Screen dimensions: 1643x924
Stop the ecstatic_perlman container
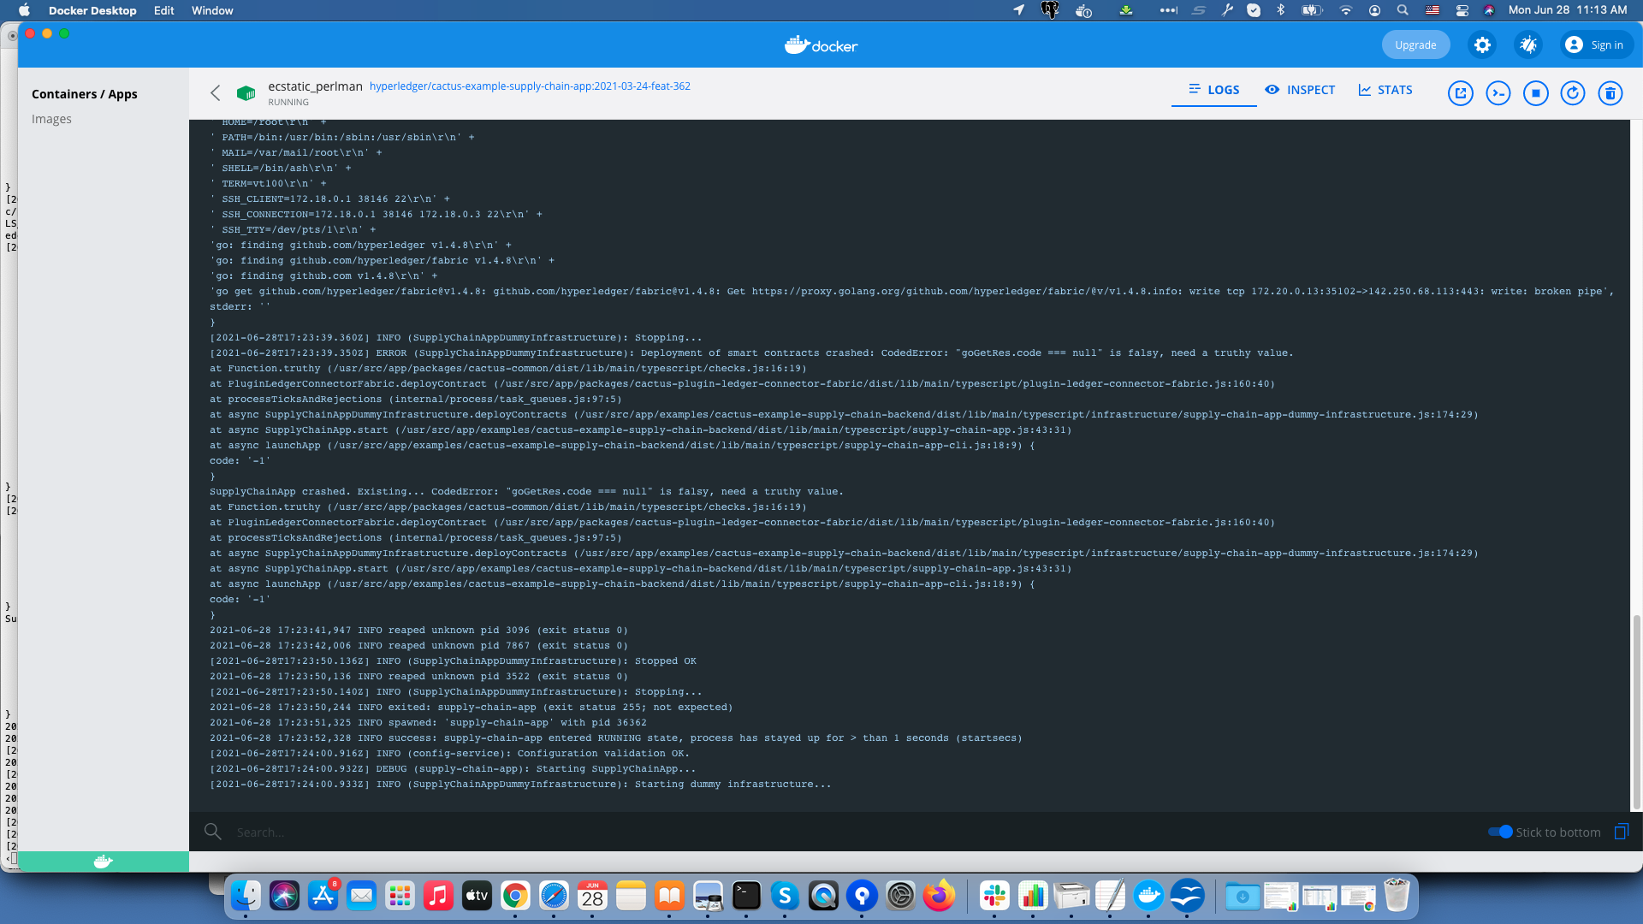point(1535,93)
